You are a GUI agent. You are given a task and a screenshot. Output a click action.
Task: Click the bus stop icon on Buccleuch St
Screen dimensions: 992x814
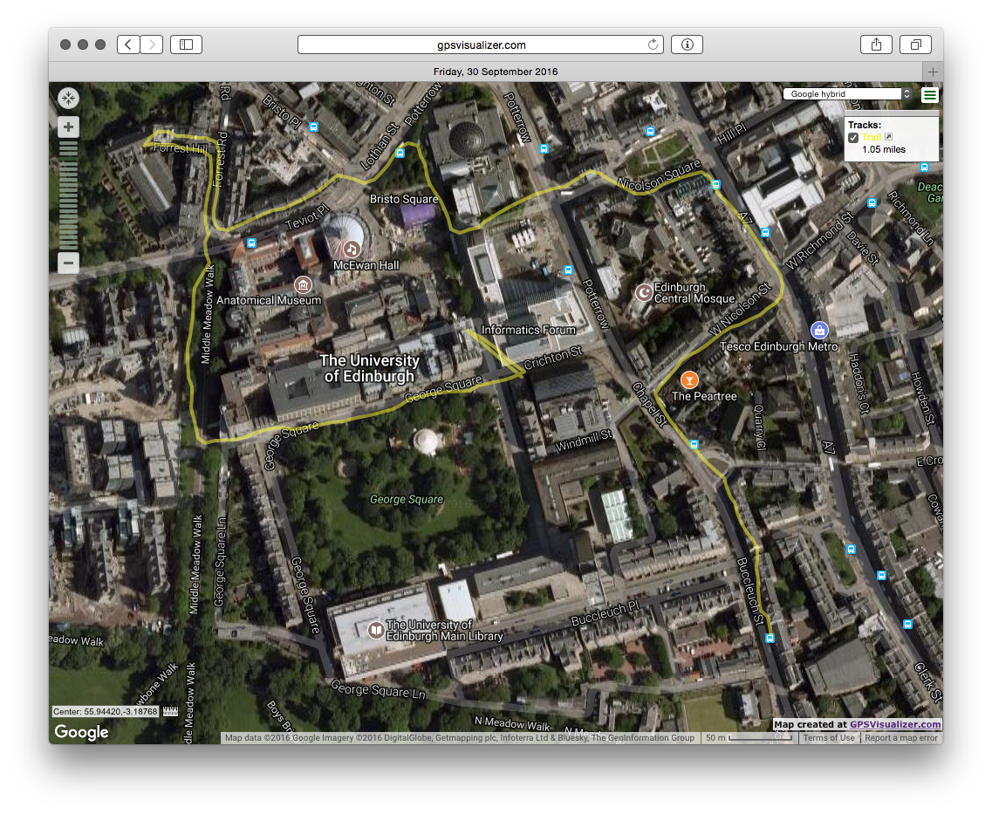pyautogui.click(x=770, y=639)
